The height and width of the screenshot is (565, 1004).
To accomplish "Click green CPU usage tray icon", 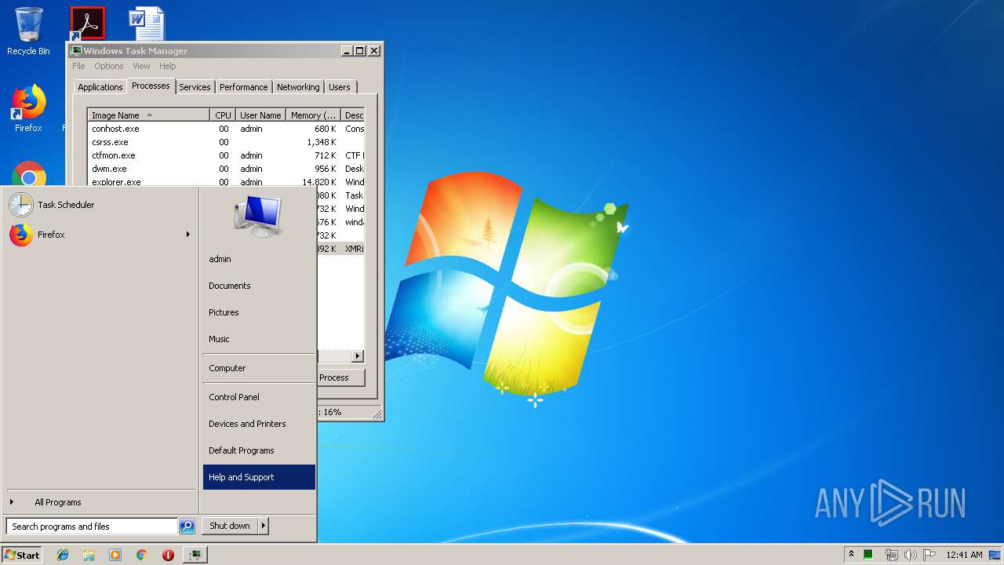I will tap(868, 555).
